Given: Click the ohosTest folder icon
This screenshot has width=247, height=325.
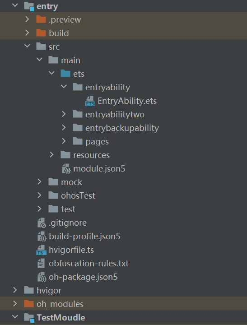Looking at the screenshot, I should tap(53, 195).
